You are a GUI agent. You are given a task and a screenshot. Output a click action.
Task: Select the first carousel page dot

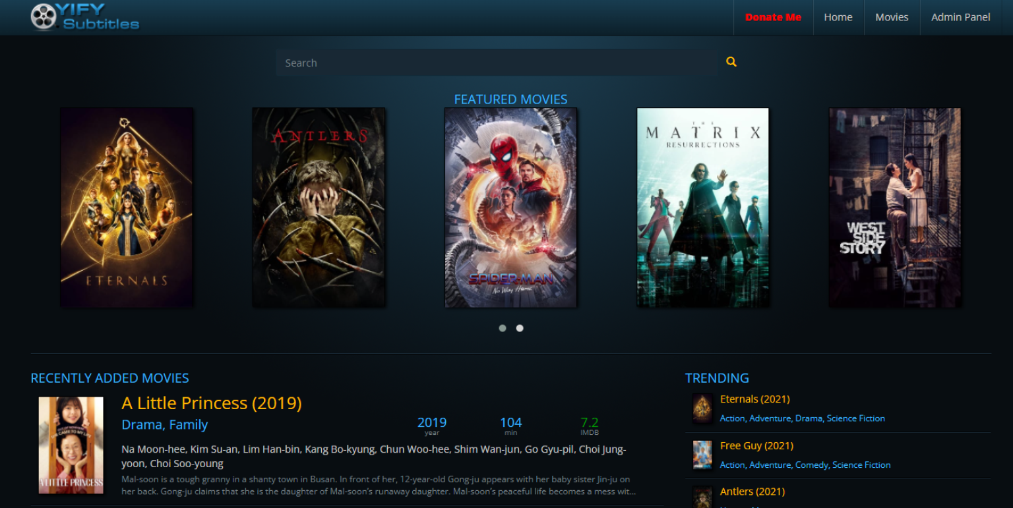[x=503, y=328]
